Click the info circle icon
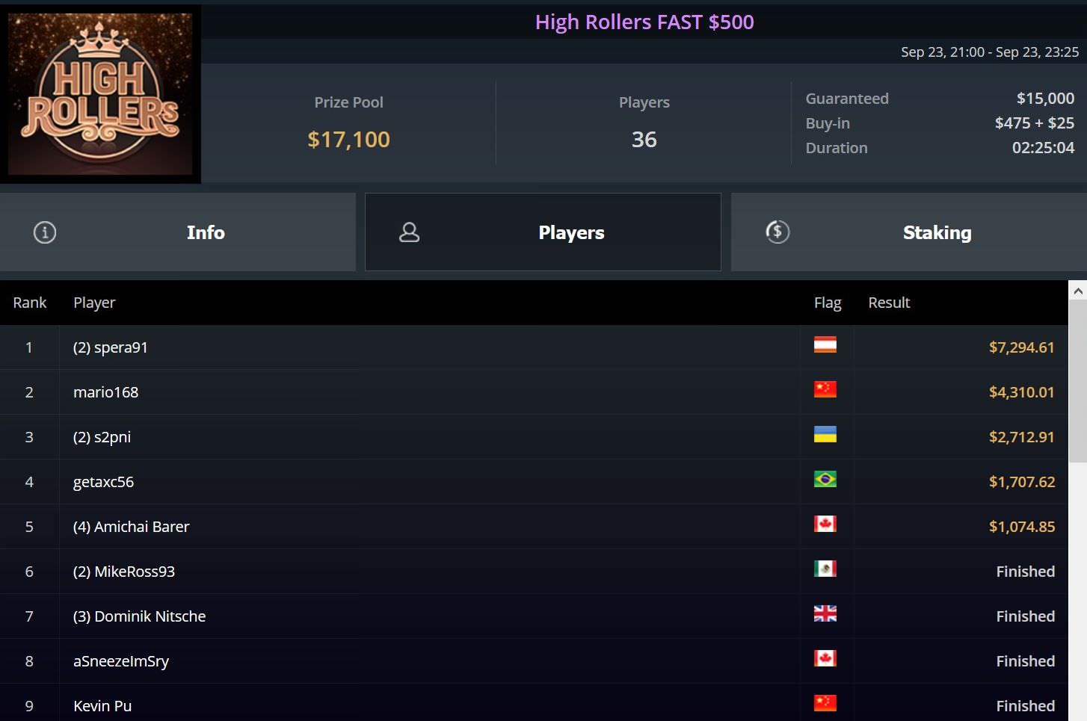Image resolution: width=1087 pixels, height=721 pixels. coord(45,232)
